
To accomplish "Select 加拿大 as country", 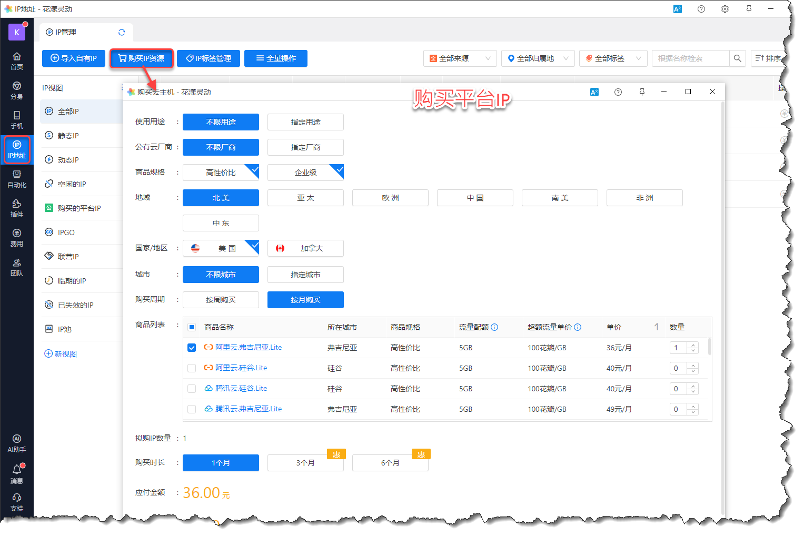I will (x=305, y=248).
